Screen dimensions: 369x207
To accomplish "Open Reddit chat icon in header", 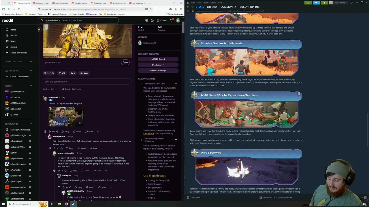I will point(152,20).
